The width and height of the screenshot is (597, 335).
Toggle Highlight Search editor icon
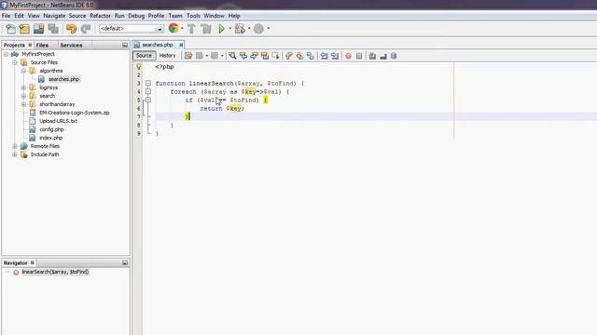click(x=265, y=56)
